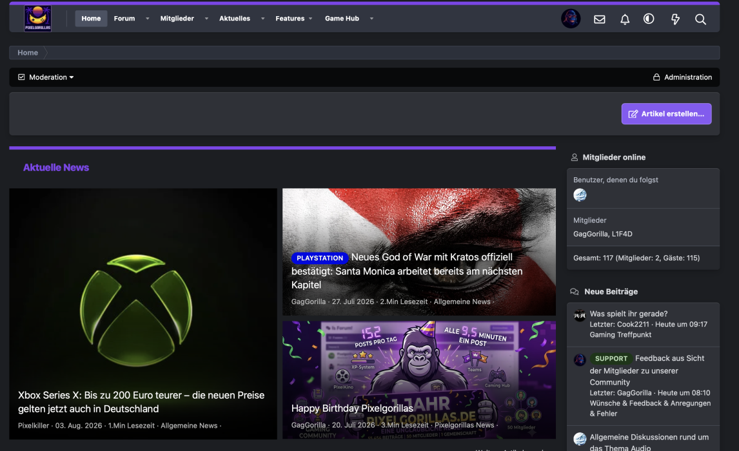
Task: Open the search magnifier icon
Action: 700,19
